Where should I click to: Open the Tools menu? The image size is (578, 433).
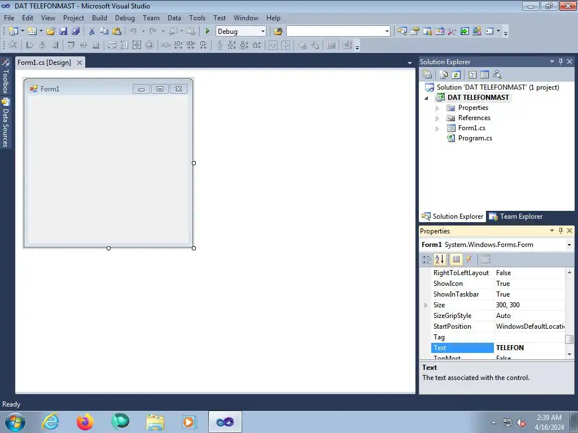click(x=197, y=17)
